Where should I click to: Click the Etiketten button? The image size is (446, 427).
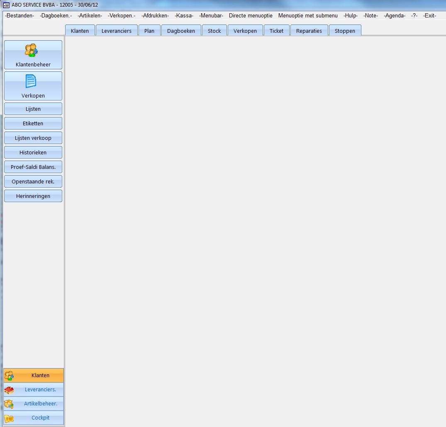[33, 123]
